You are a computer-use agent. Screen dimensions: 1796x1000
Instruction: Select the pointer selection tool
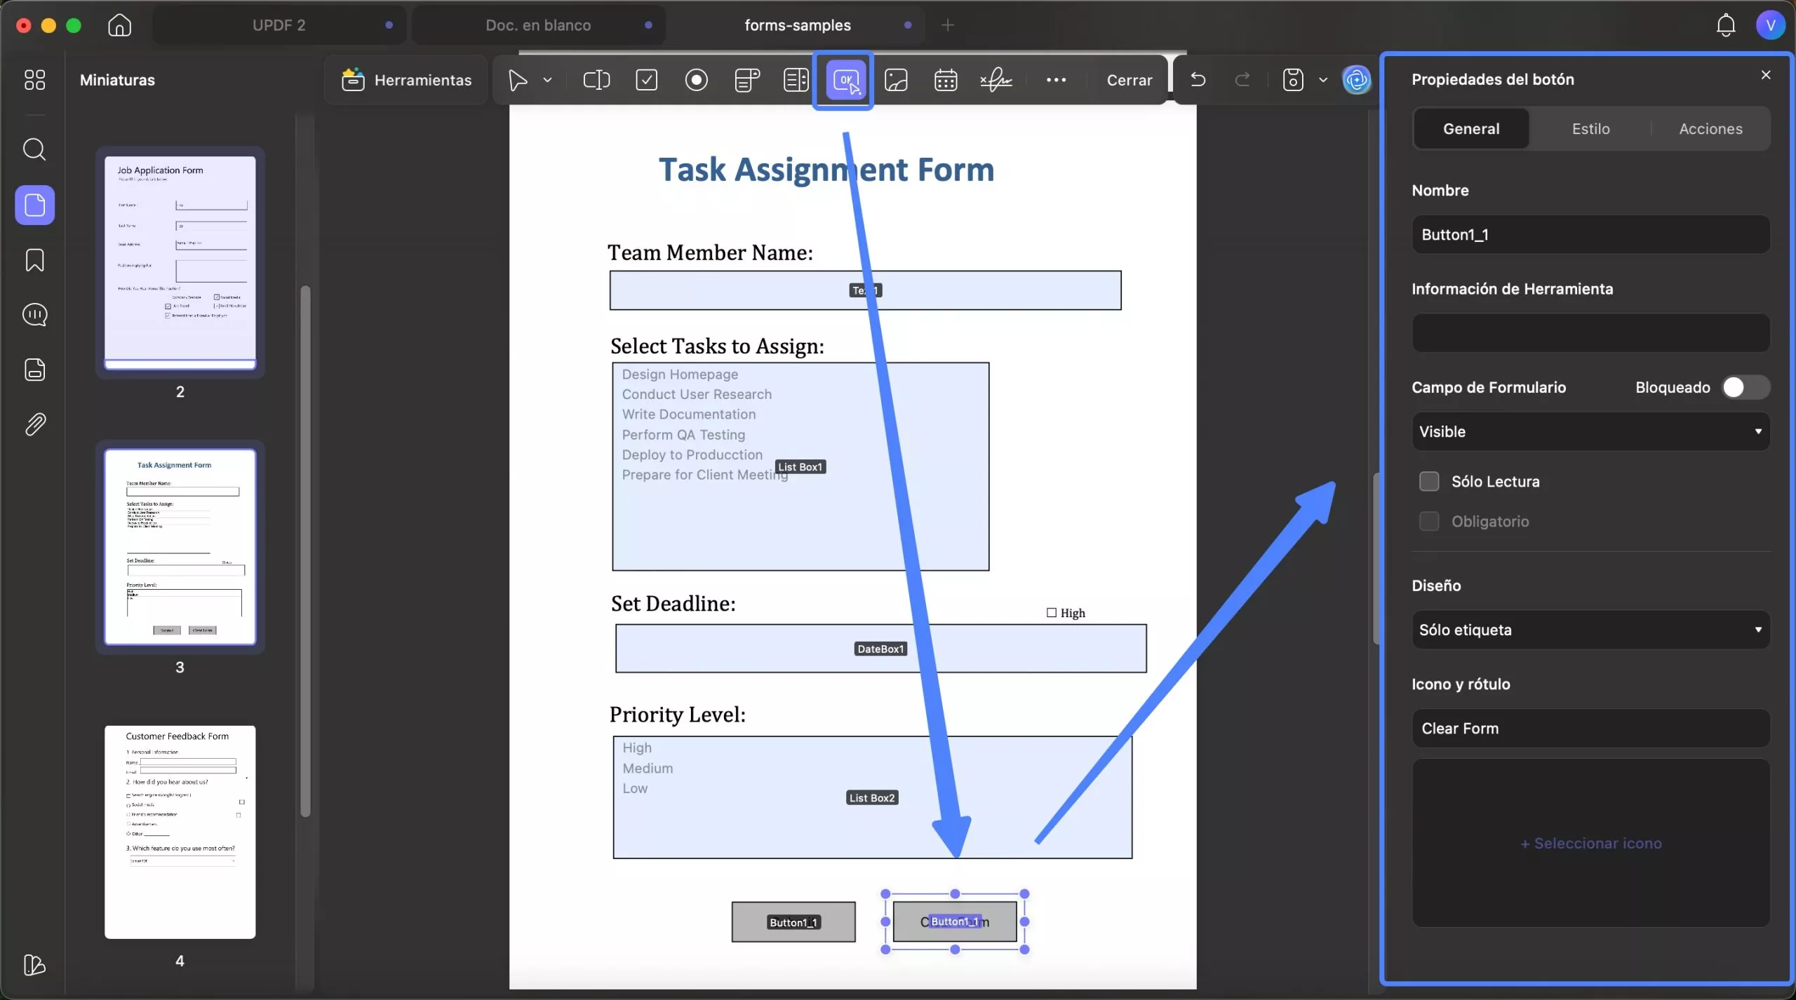tap(518, 80)
